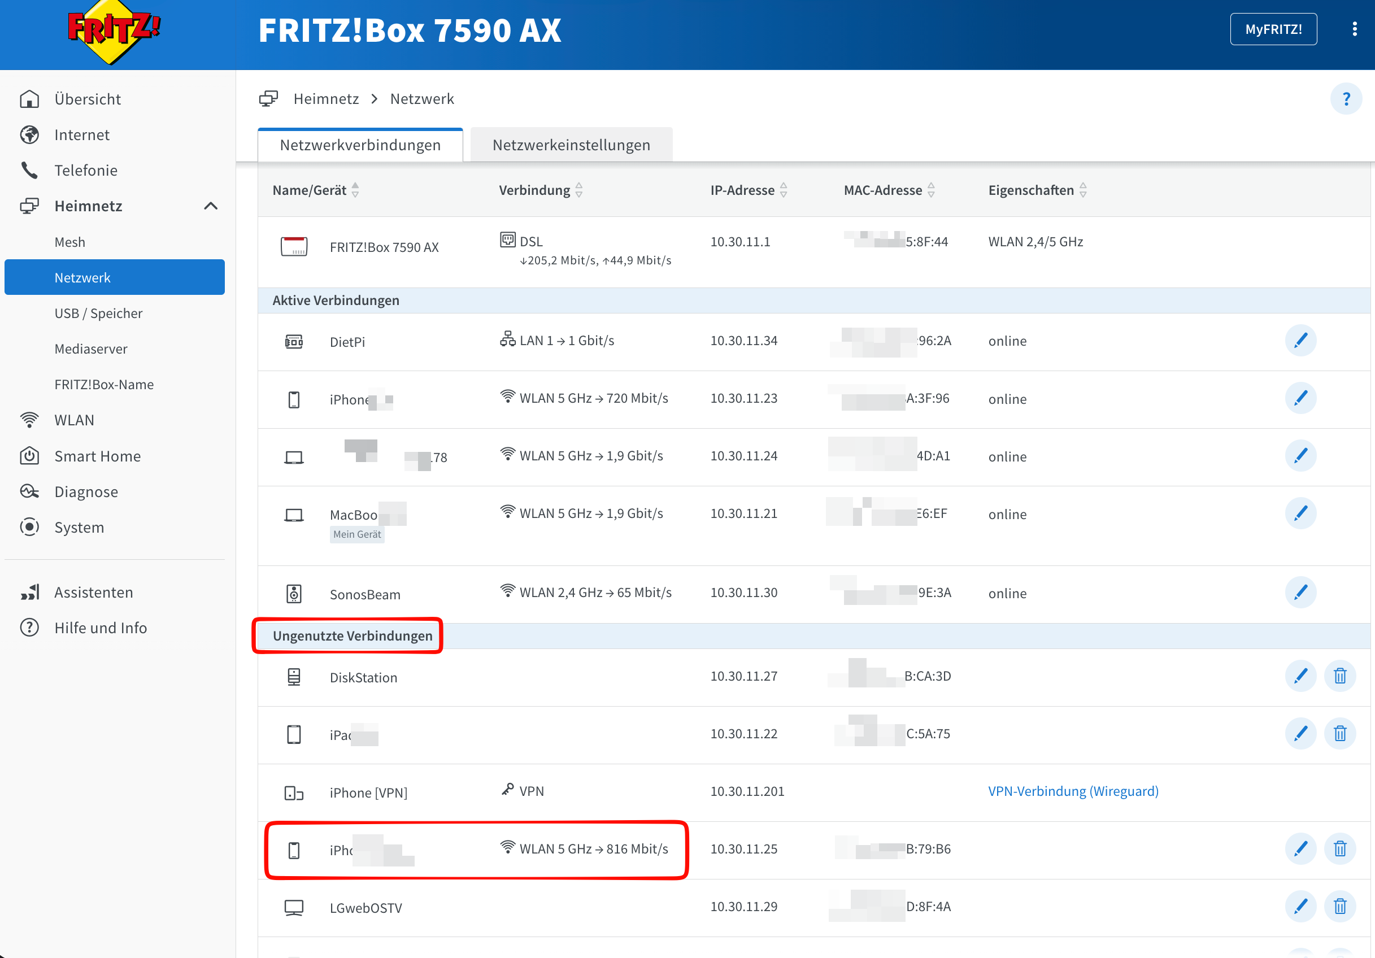Delete the DiskStation device entry
The width and height of the screenshot is (1375, 958).
1339,676
